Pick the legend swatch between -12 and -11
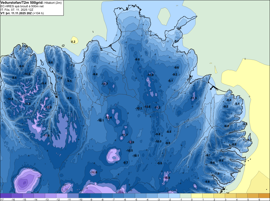Image resolution: width=270 pixels, height=201 pixels. (x=62, y=196)
